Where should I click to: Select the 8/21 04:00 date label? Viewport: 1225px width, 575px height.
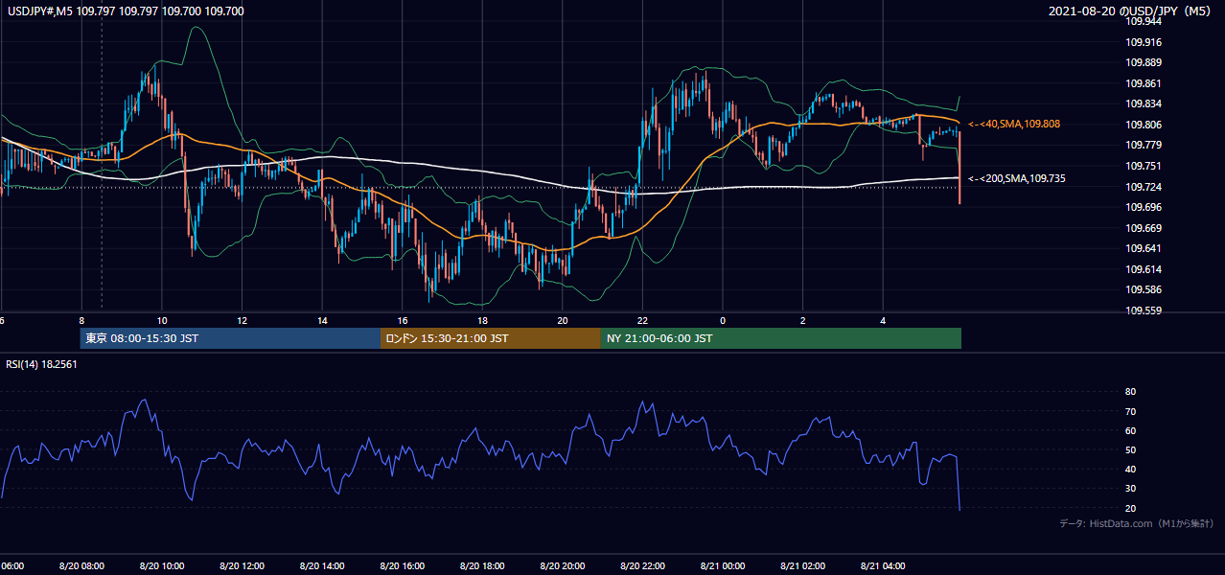(x=883, y=566)
